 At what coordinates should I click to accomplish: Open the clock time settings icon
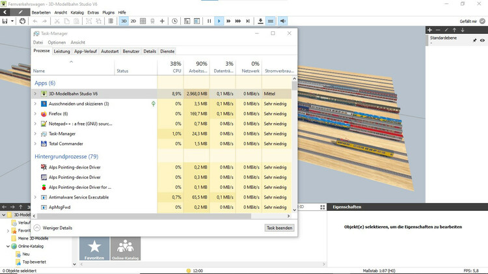[174, 21]
